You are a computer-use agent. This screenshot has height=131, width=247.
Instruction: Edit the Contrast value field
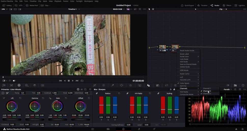pyautogui.click(x=54, y=93)
